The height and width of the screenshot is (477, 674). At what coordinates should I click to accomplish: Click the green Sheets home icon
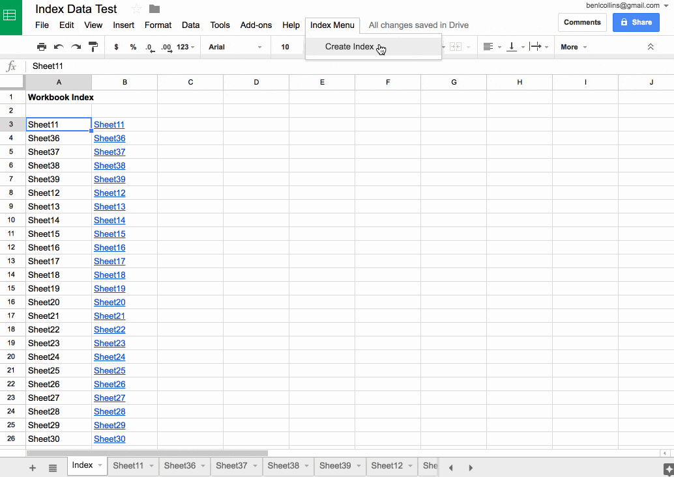[x=10, y=16]
